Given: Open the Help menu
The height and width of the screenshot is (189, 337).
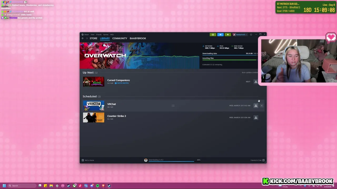Looking at the screenshot, I should (x=112, y=34).
